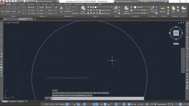Select the Polyline tool

[8, 9]
